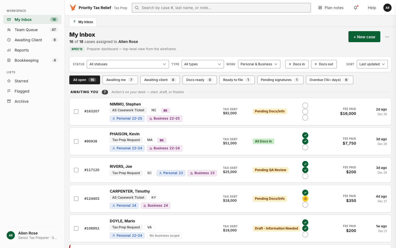
Task: Click the person icon in NIMMO's Personal 22–25 tag
Action: [x=114, y=118]
